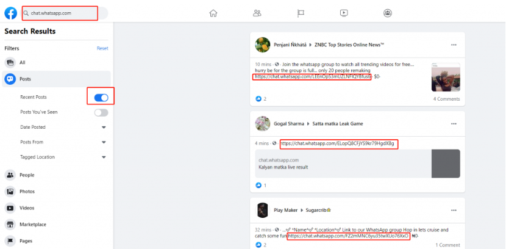Open Play Maker profile name link
This screenshot has width=506, height=249.
pos(285,210)
